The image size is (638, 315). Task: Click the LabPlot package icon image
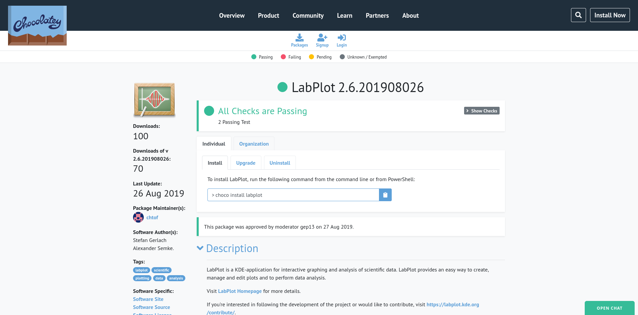(154, 100)
